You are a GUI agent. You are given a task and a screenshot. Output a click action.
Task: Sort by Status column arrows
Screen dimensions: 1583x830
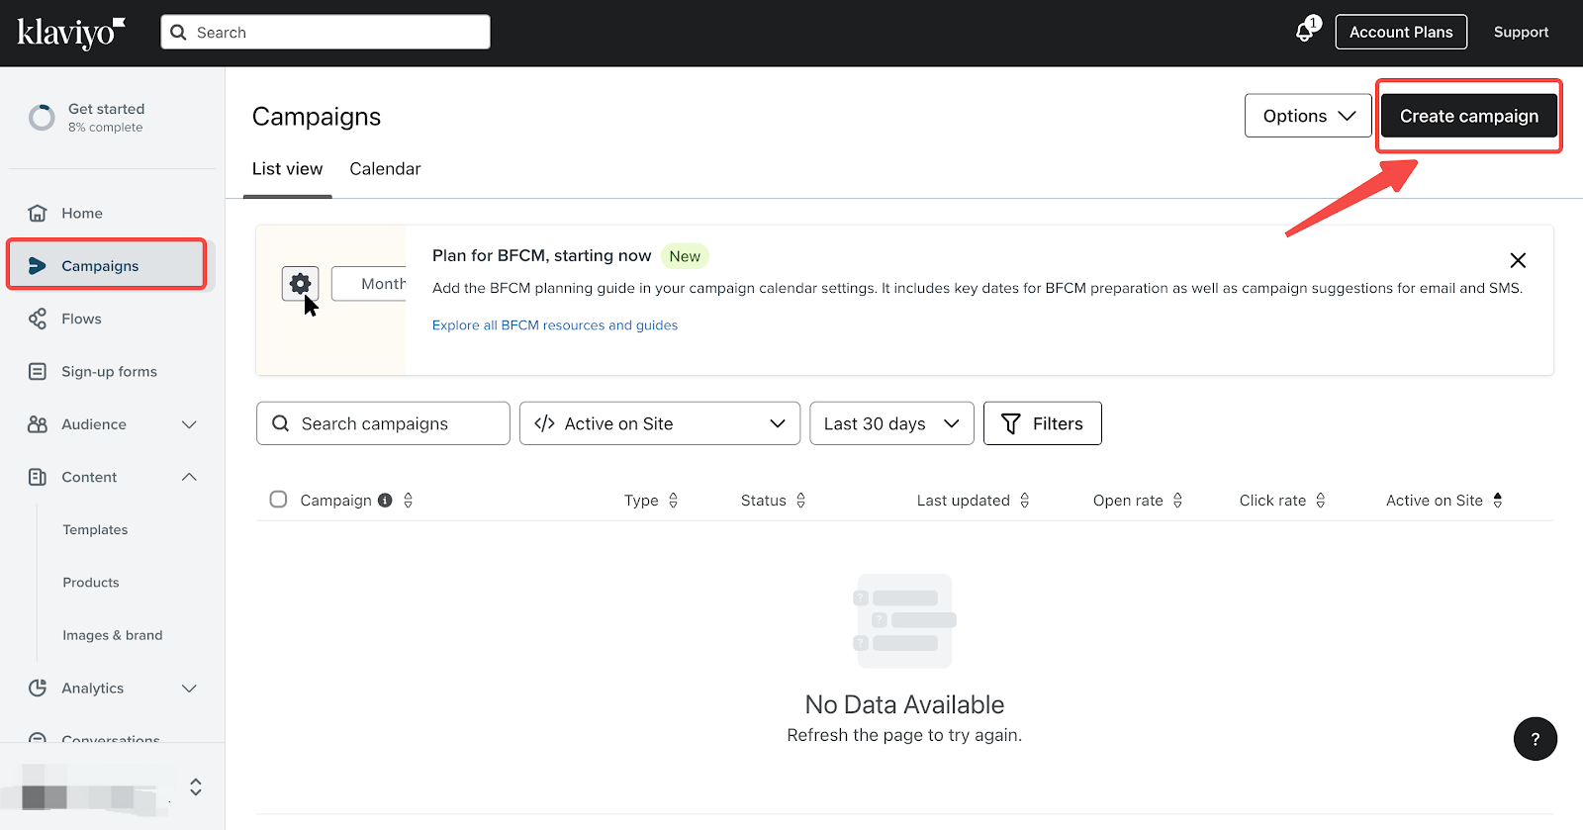click(800, 501)
